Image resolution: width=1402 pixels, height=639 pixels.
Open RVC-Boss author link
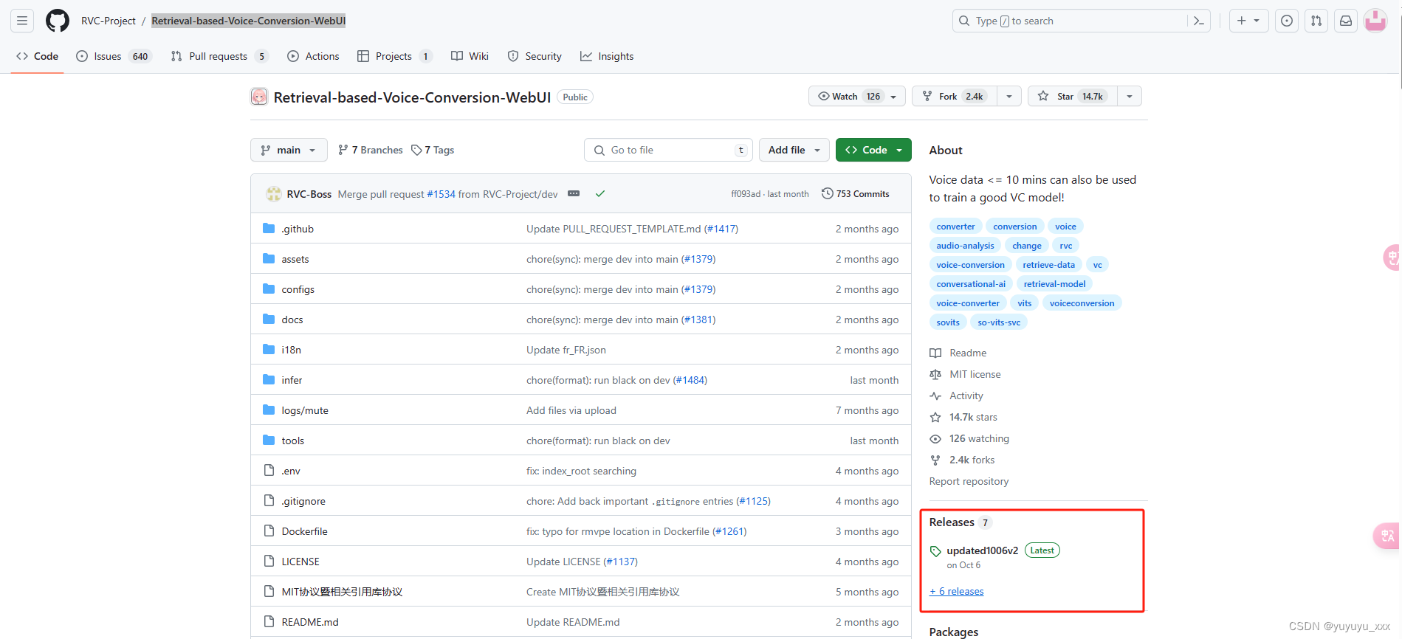pyautogui.click(x=309, y=194)
